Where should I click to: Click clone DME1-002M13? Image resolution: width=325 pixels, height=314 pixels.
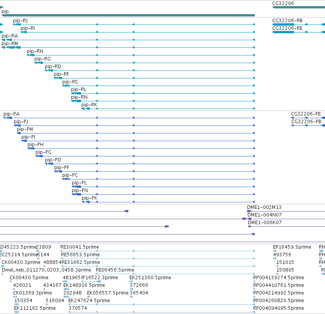click(x=264, y=207)
